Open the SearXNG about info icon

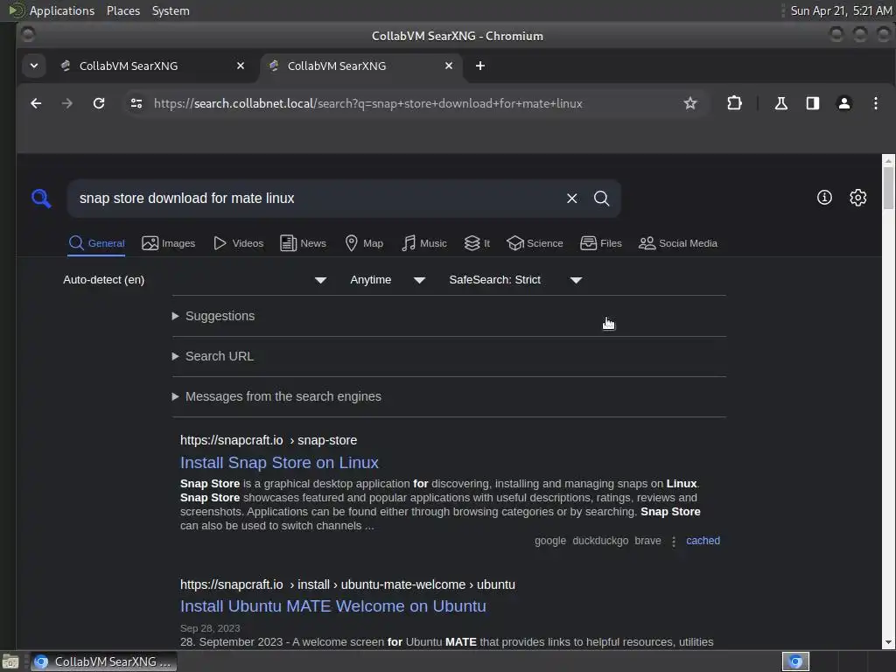pyautogui.click(x=824, y=197)
